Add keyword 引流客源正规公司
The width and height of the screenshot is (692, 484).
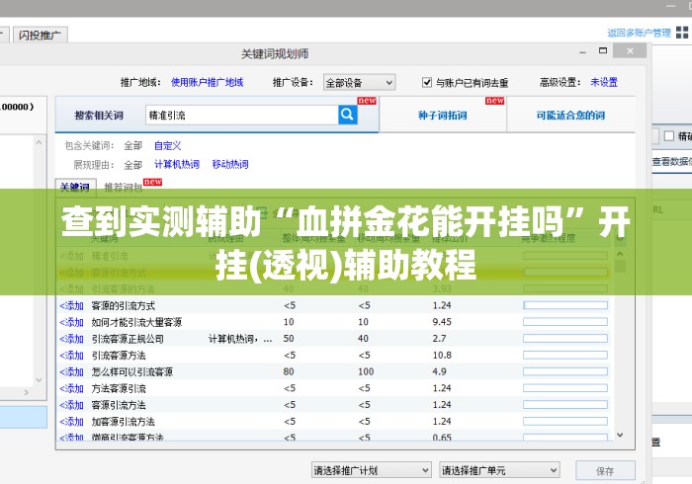coord(71,339)
